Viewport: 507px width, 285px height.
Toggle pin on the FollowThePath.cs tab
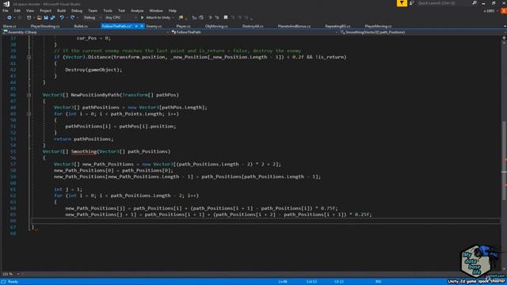(136, 26)
